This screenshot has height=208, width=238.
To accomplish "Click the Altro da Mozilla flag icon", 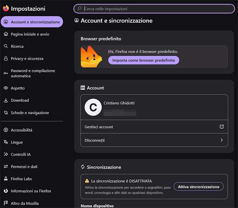I will point(6,203).
